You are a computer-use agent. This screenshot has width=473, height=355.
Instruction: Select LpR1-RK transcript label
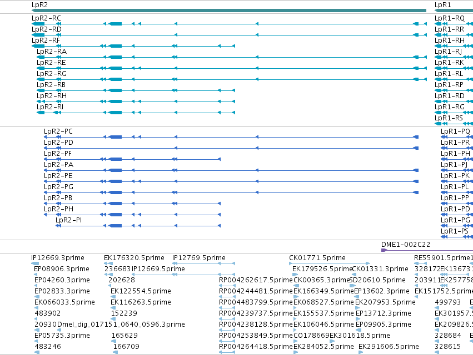pyautogui.click(x=450, y=63)
